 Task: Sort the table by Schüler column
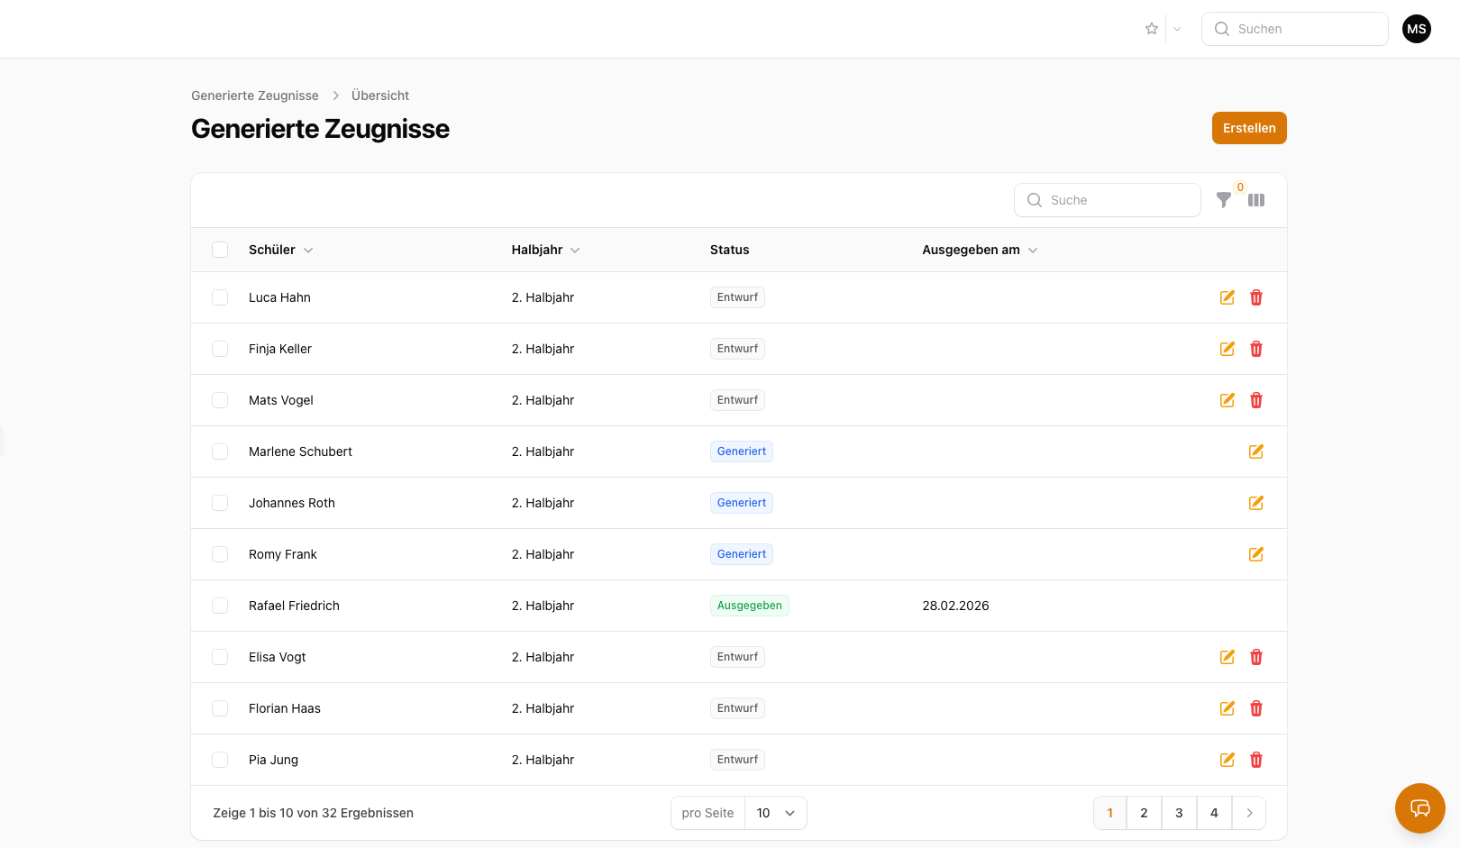pos(308,250)
